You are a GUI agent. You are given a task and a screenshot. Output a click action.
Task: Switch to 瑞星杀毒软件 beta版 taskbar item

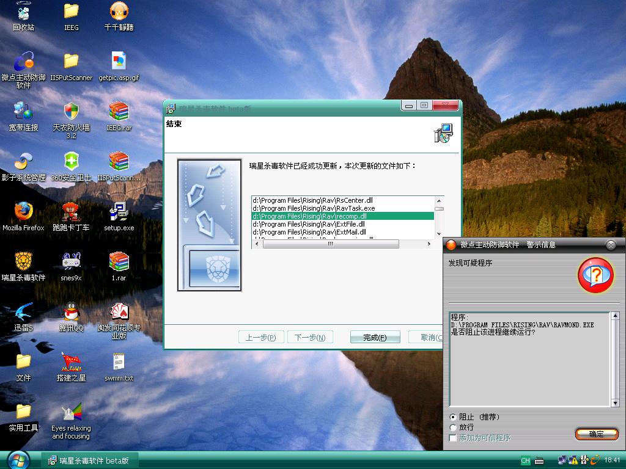[89, 460]
